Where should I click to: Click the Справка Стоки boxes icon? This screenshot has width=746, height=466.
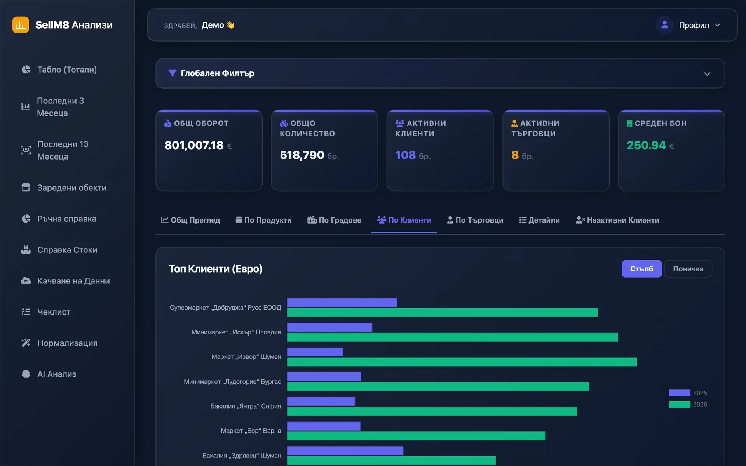click(26, 250)
